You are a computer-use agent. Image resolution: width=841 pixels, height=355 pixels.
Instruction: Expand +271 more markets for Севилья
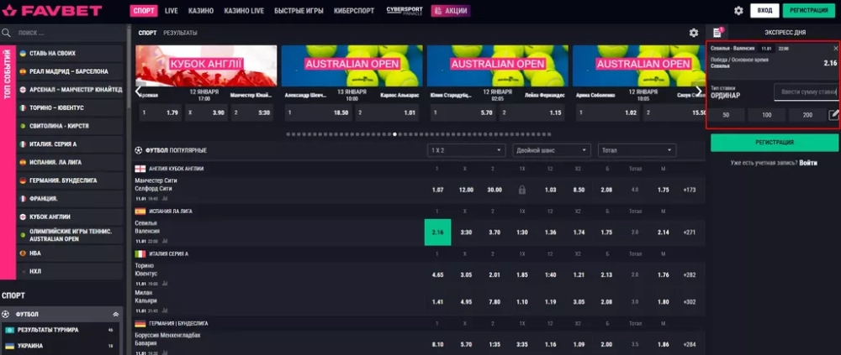[x=690, y=232]
